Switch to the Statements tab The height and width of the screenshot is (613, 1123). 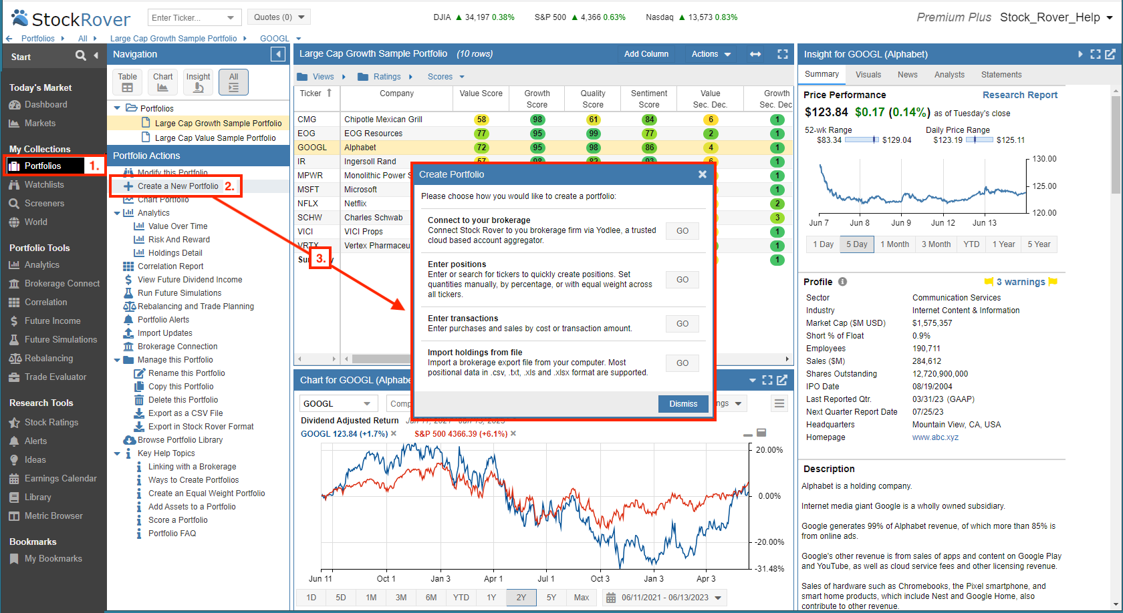pos(1001,75)
